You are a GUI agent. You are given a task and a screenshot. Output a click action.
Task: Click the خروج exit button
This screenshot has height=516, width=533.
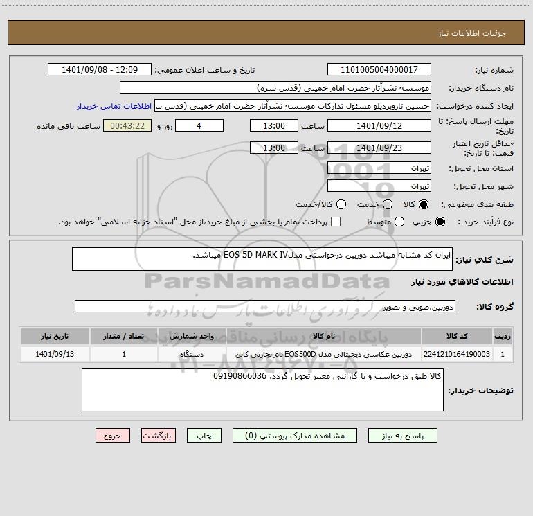(x=113, y=436)
